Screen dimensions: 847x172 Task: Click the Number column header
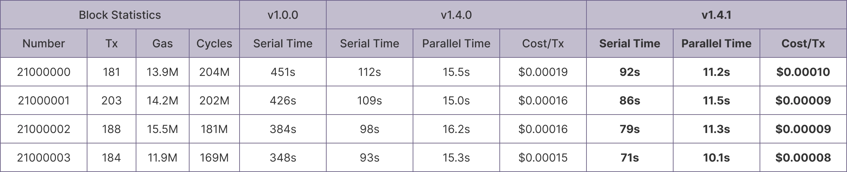(x=44, y=44)
